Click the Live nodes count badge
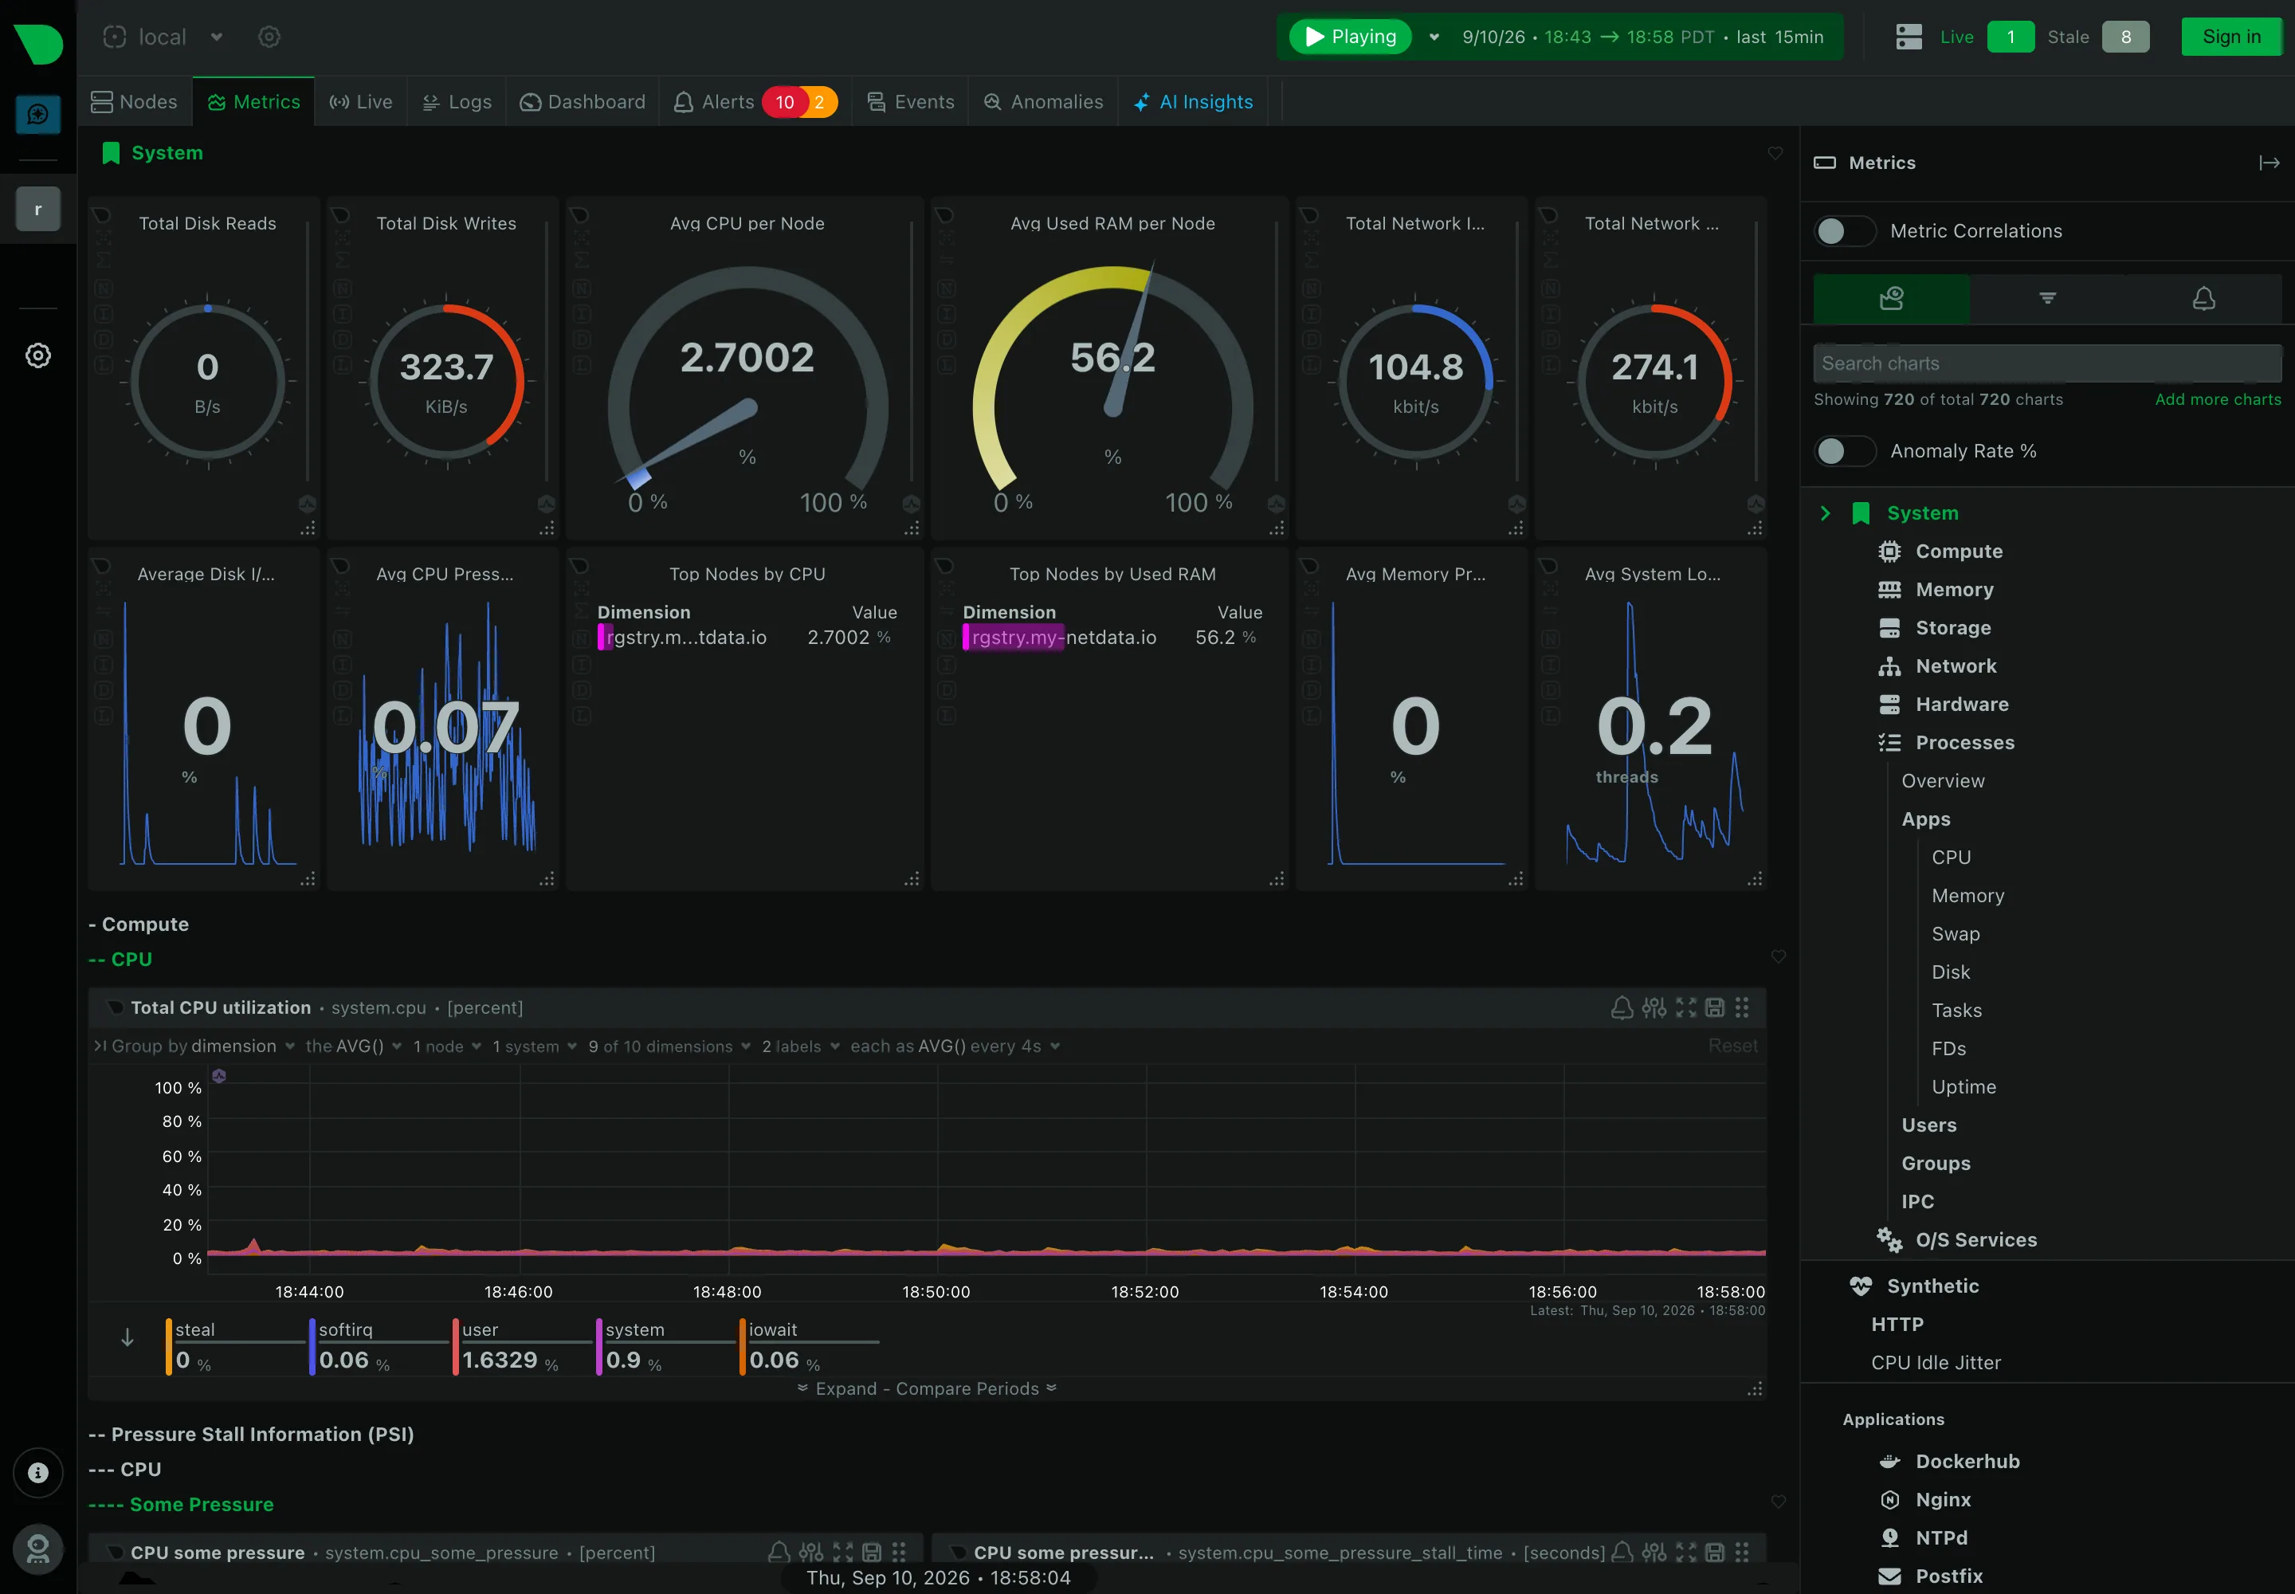 click(2011, 37)
